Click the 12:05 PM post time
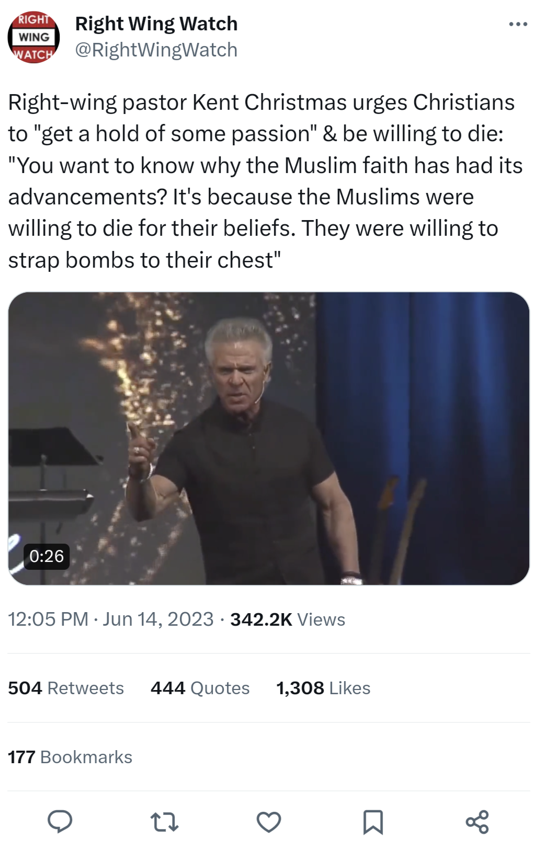Screen dimensions: 536x851 (48, 619)
